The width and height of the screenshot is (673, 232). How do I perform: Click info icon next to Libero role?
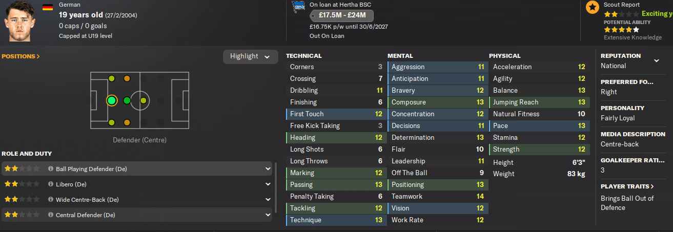coord(51,184)
